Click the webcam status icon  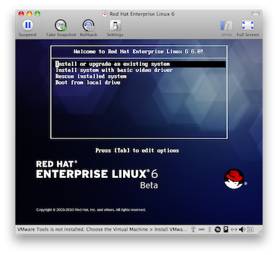tap(193, 229)
